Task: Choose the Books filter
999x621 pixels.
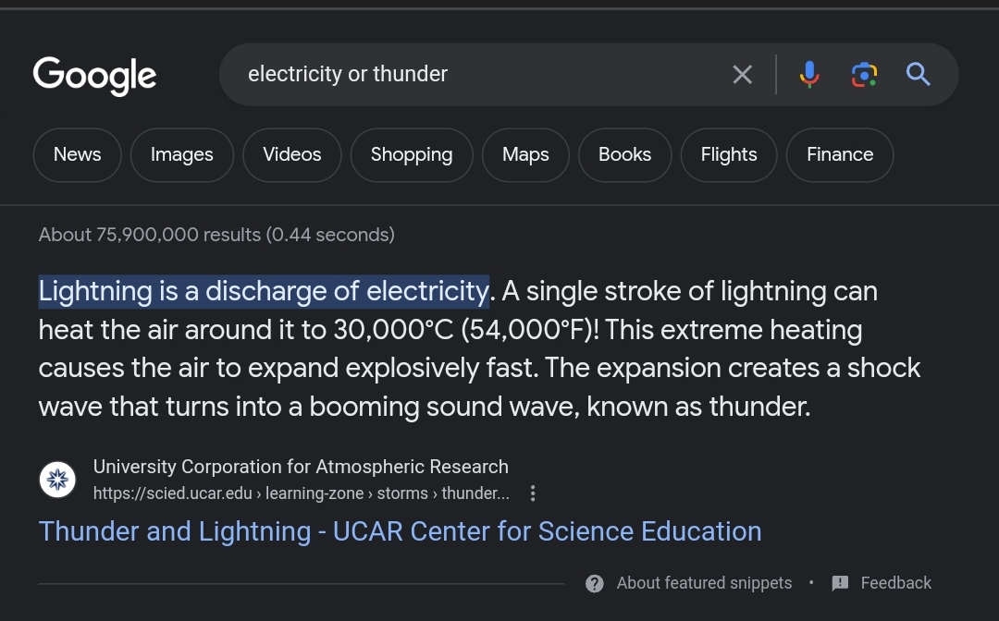Action: [x=624, y=154]
